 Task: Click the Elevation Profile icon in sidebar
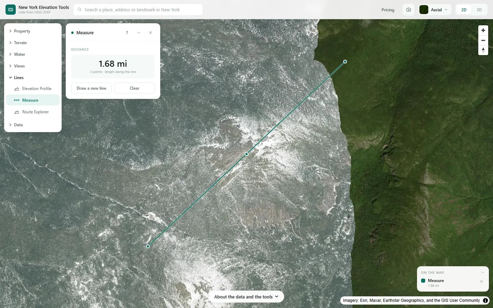17,89
